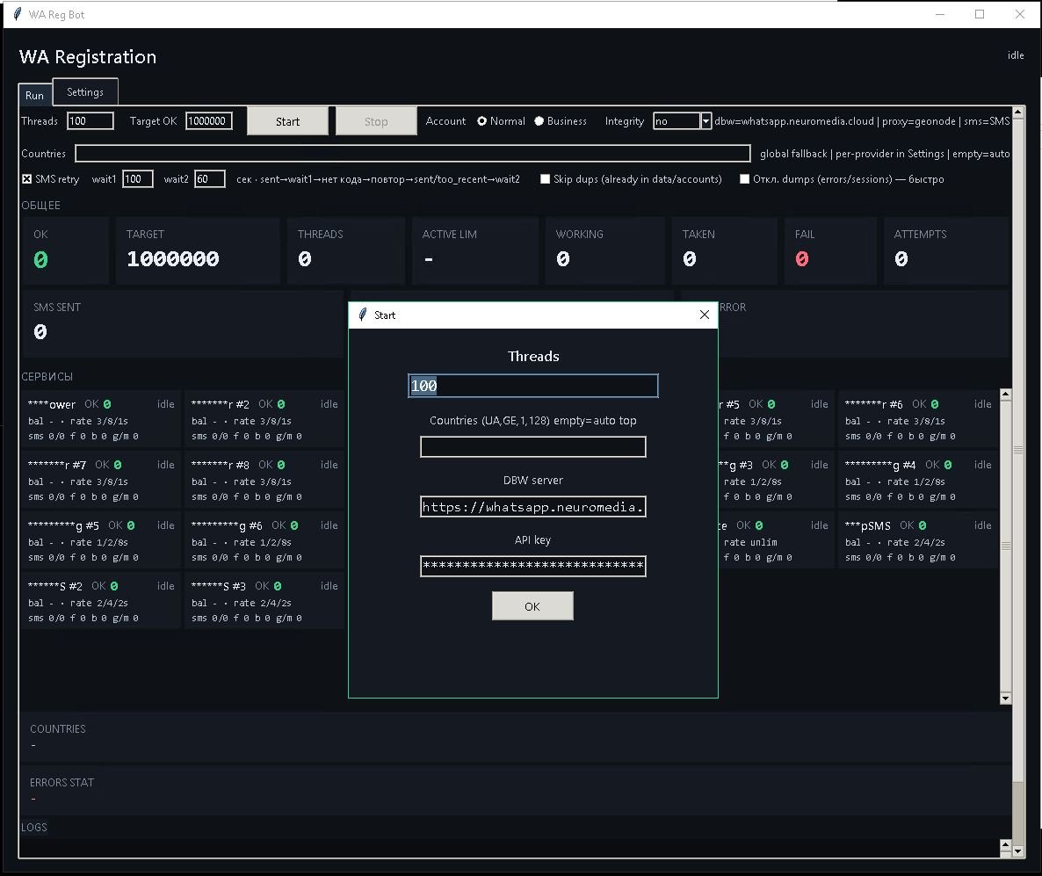The width and height of the screenshot is (1042, 876).
Task: Click the feather icon in Start dialog title
Action: [362, 315]
